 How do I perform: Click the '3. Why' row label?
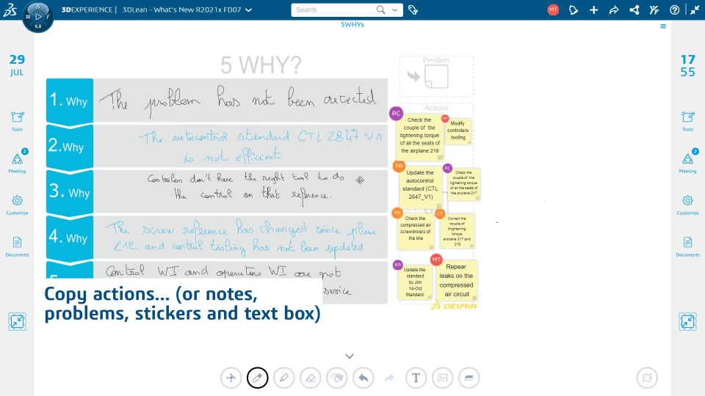(x=69, y=191)
